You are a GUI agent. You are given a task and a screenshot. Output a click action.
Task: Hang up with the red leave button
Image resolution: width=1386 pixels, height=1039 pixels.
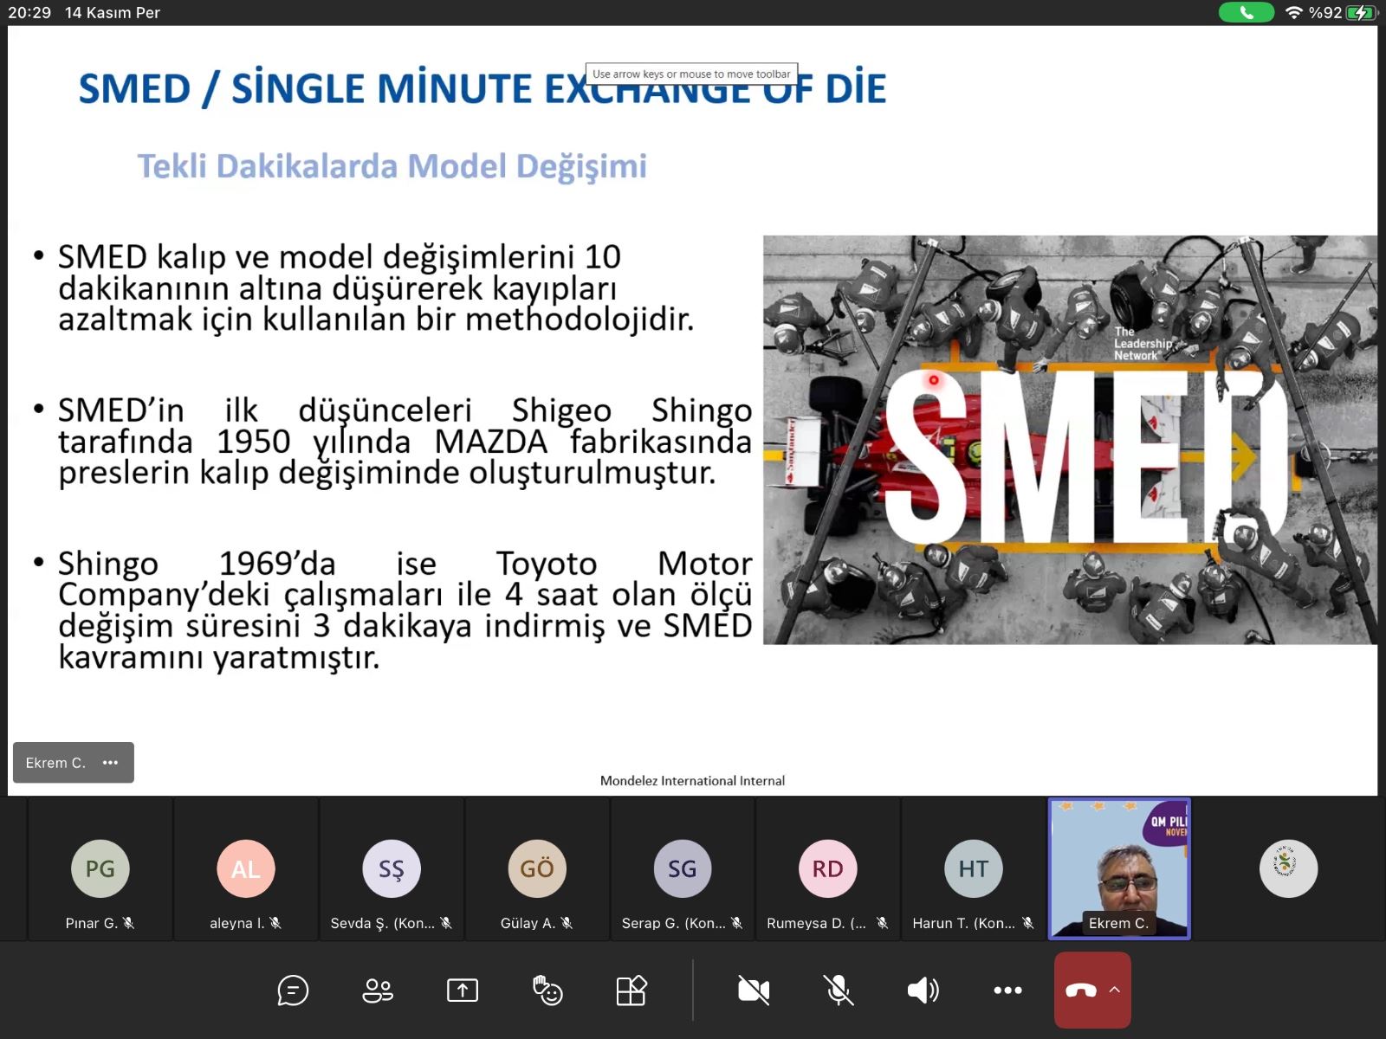1080,990
